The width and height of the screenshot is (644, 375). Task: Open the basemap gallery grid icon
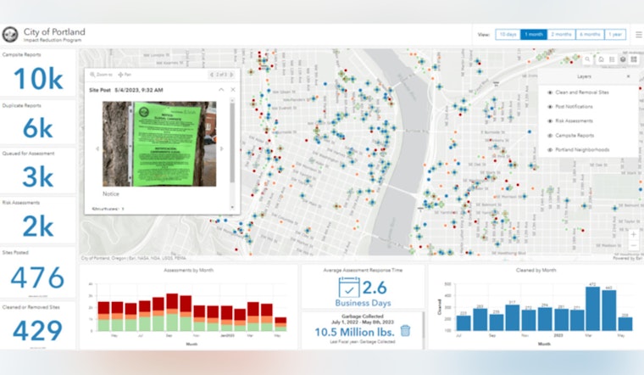634,59
